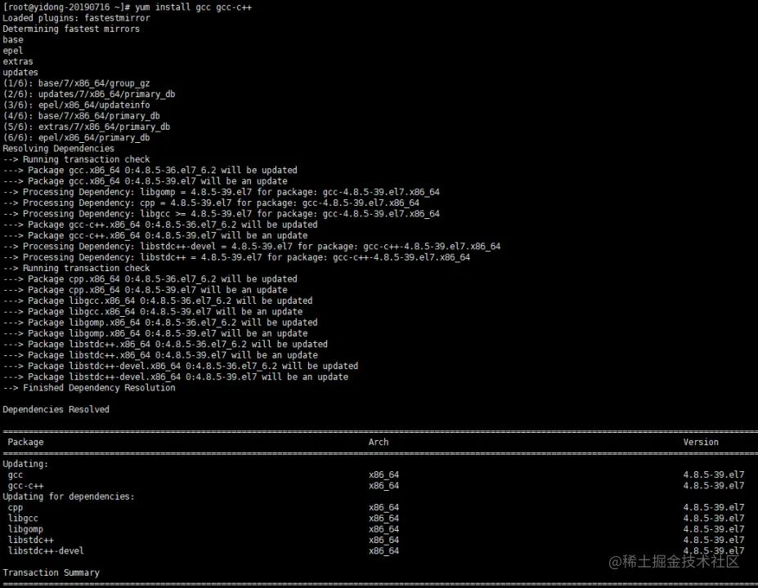758x588 pixels.
Task: Click the x86_64 arch cell in the gcc row
Action: pyautogui.click(x=383, y=475)
